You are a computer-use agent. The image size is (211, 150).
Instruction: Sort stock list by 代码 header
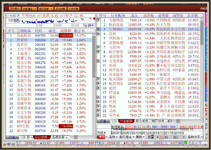click(x=39, y=31)
